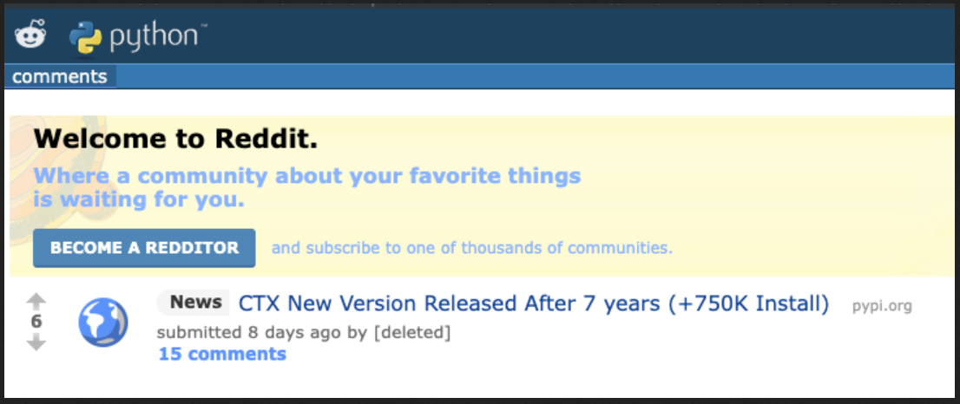Click the word submitted in the post byline
This screenshot has width=960, height=404.
click(x=200, y=333)
